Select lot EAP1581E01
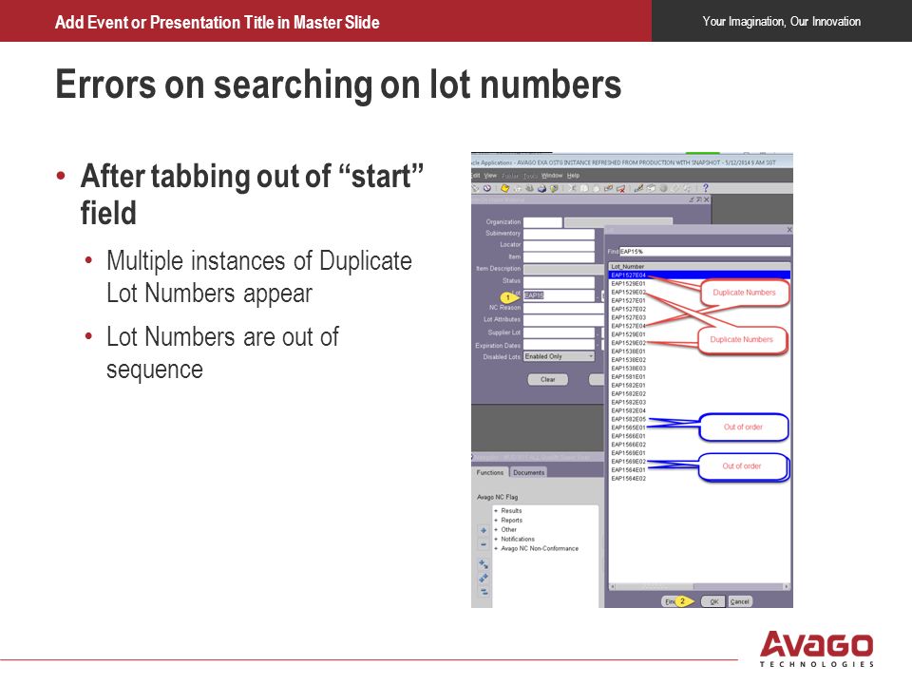Viewport: 912px width, 684px height. [x=628, y=377]
